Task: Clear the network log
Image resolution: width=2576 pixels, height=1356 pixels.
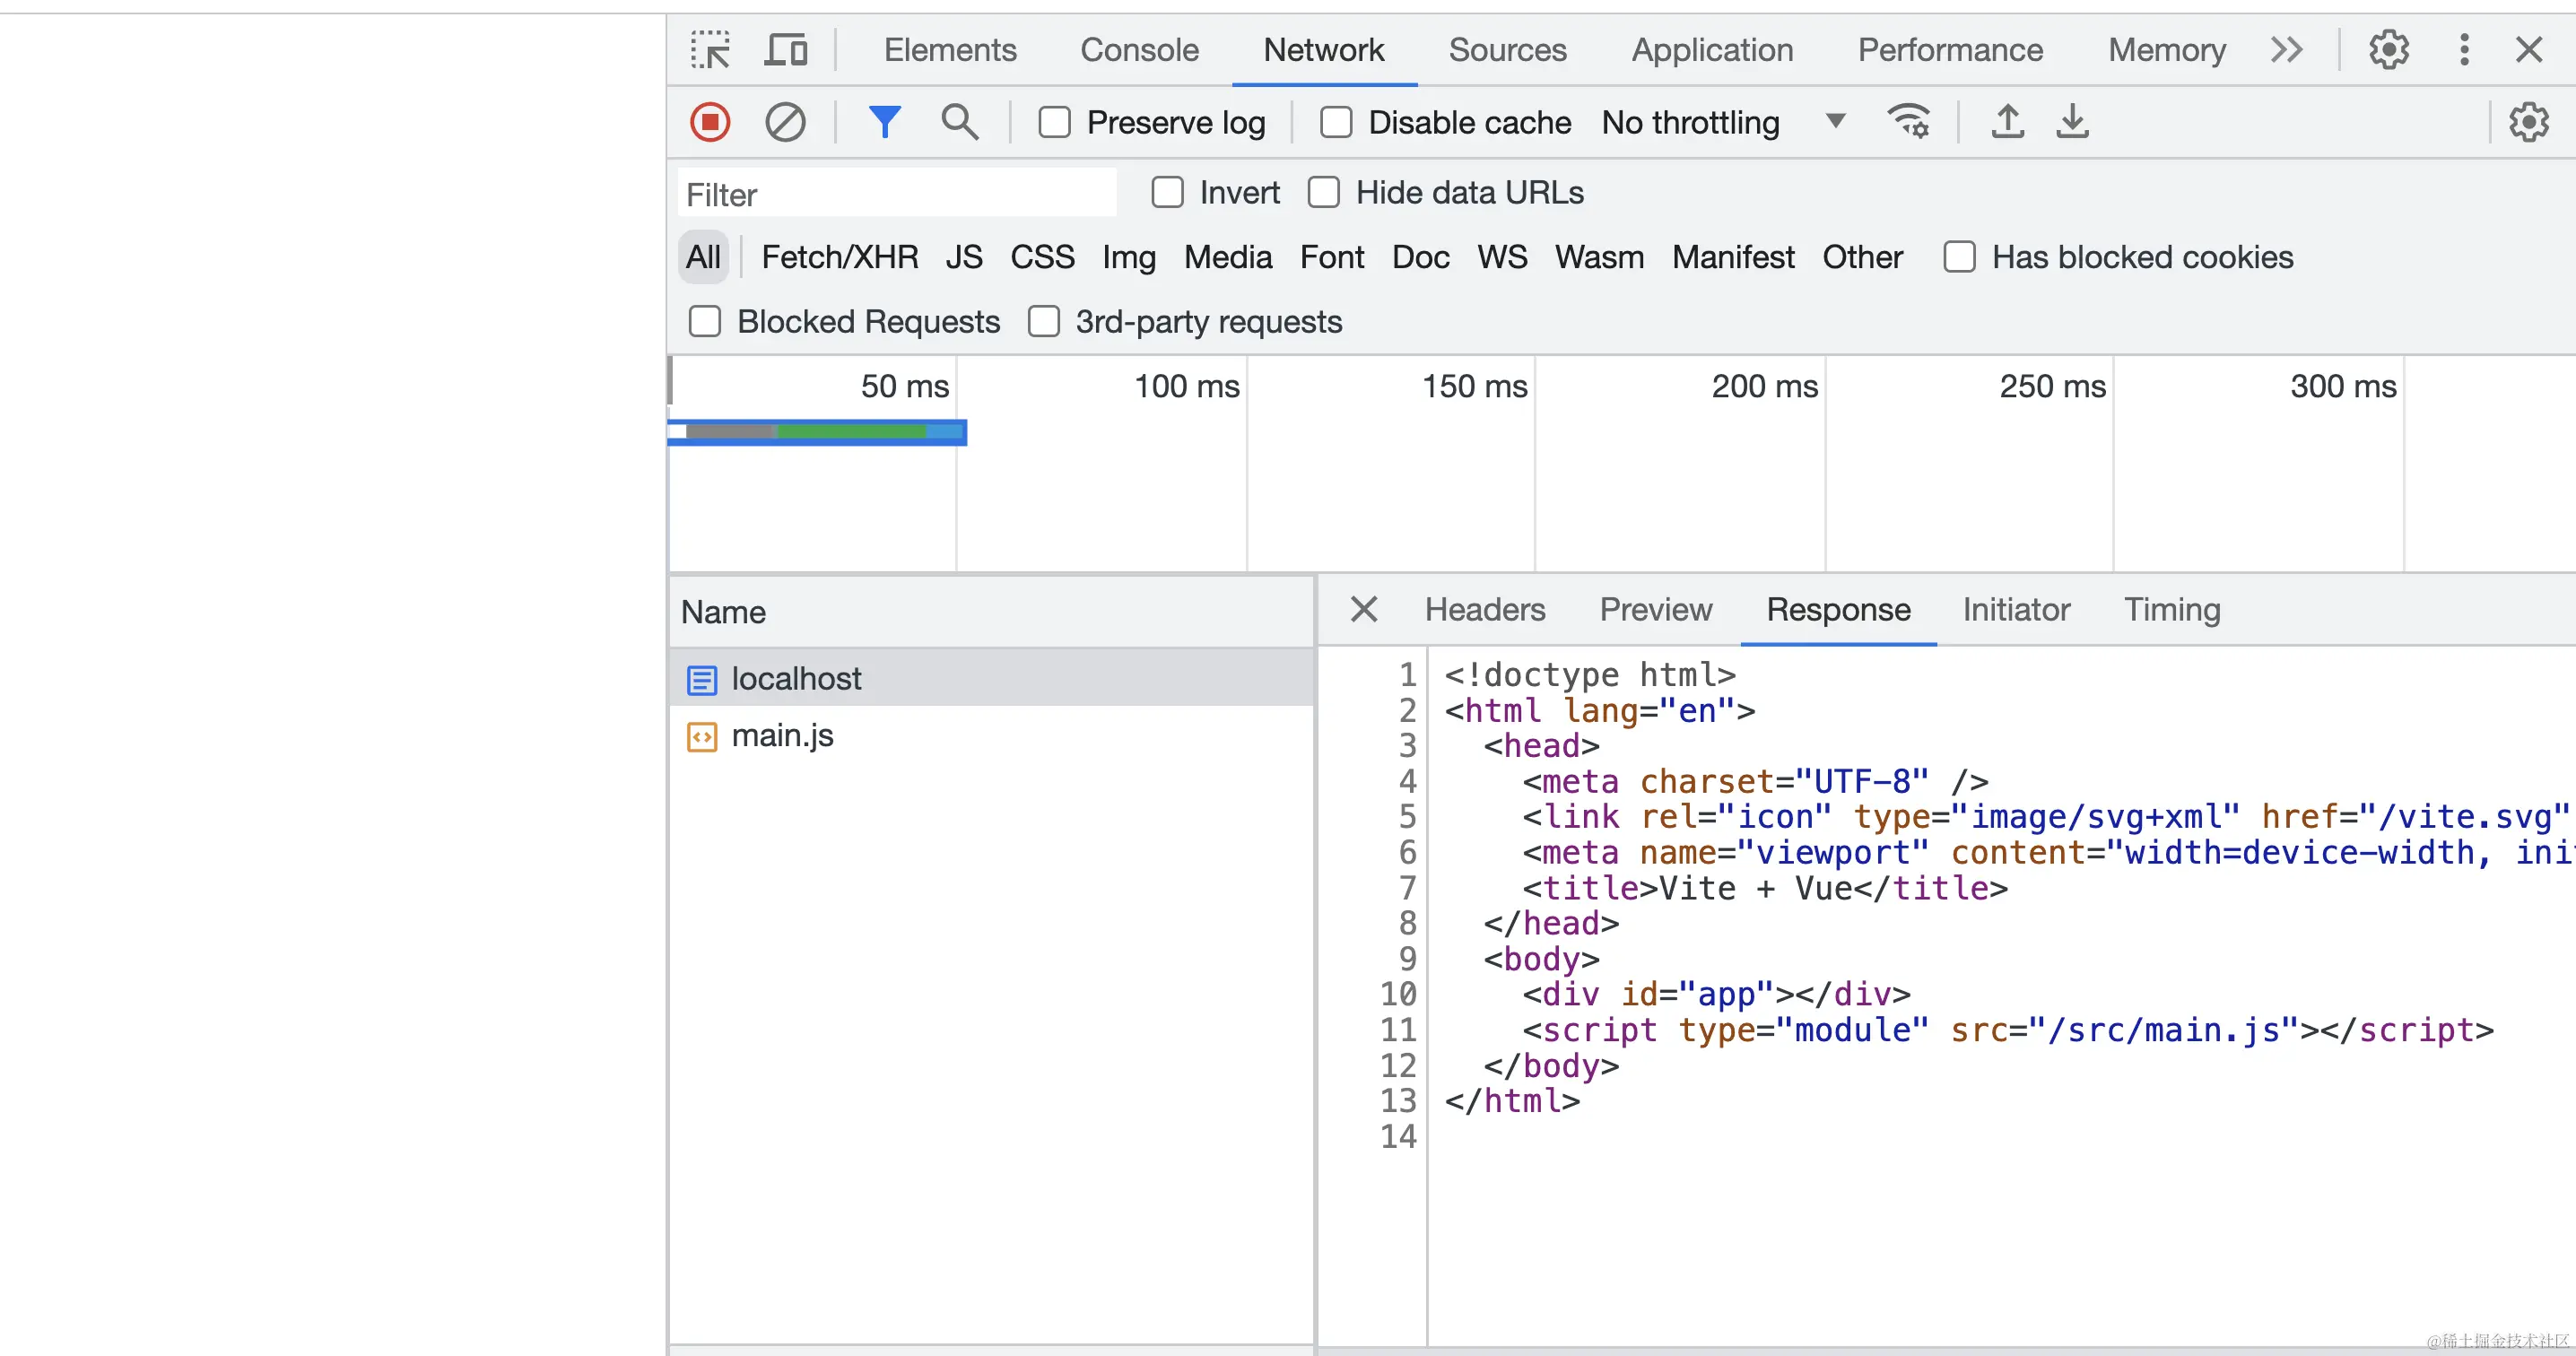Action: coord(785,122)
